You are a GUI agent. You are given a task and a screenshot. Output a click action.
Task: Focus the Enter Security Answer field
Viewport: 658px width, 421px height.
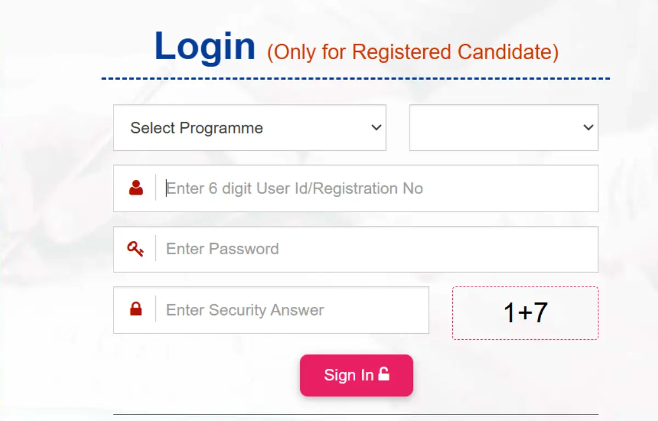coord(271,310)
